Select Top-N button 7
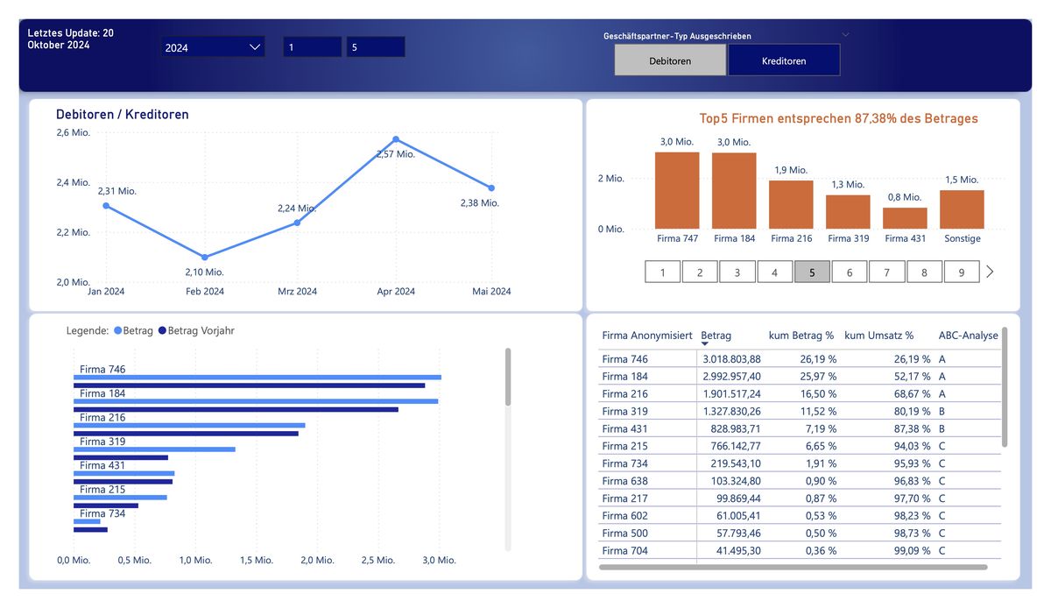 pos(886,272)
